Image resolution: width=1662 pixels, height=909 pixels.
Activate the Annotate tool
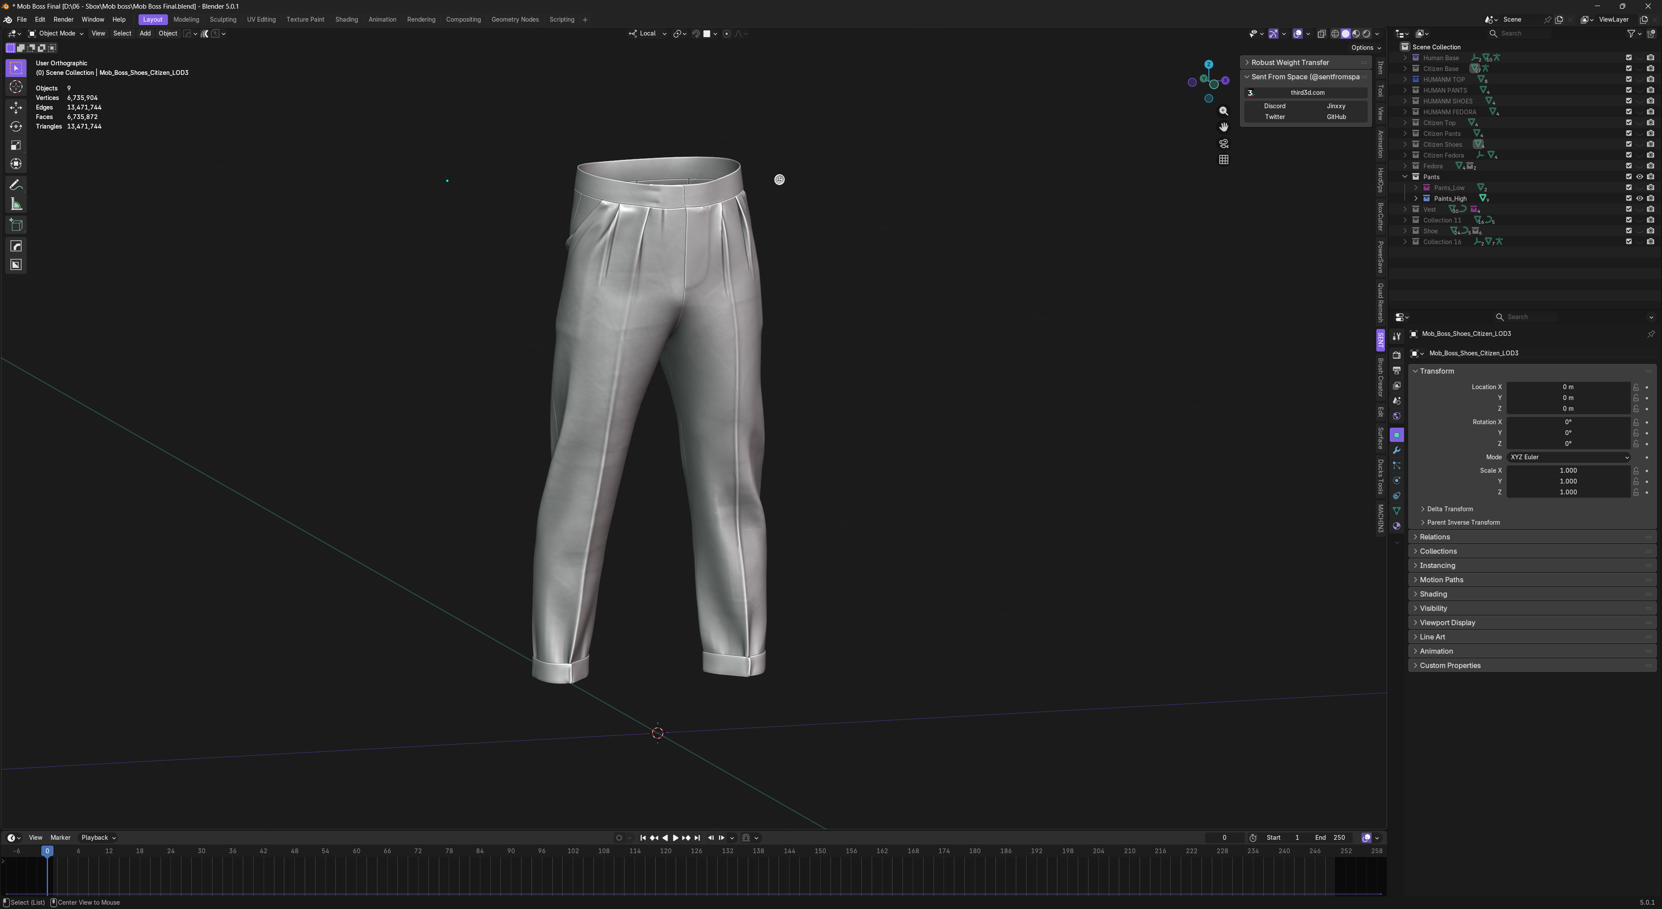click(16, 186)
